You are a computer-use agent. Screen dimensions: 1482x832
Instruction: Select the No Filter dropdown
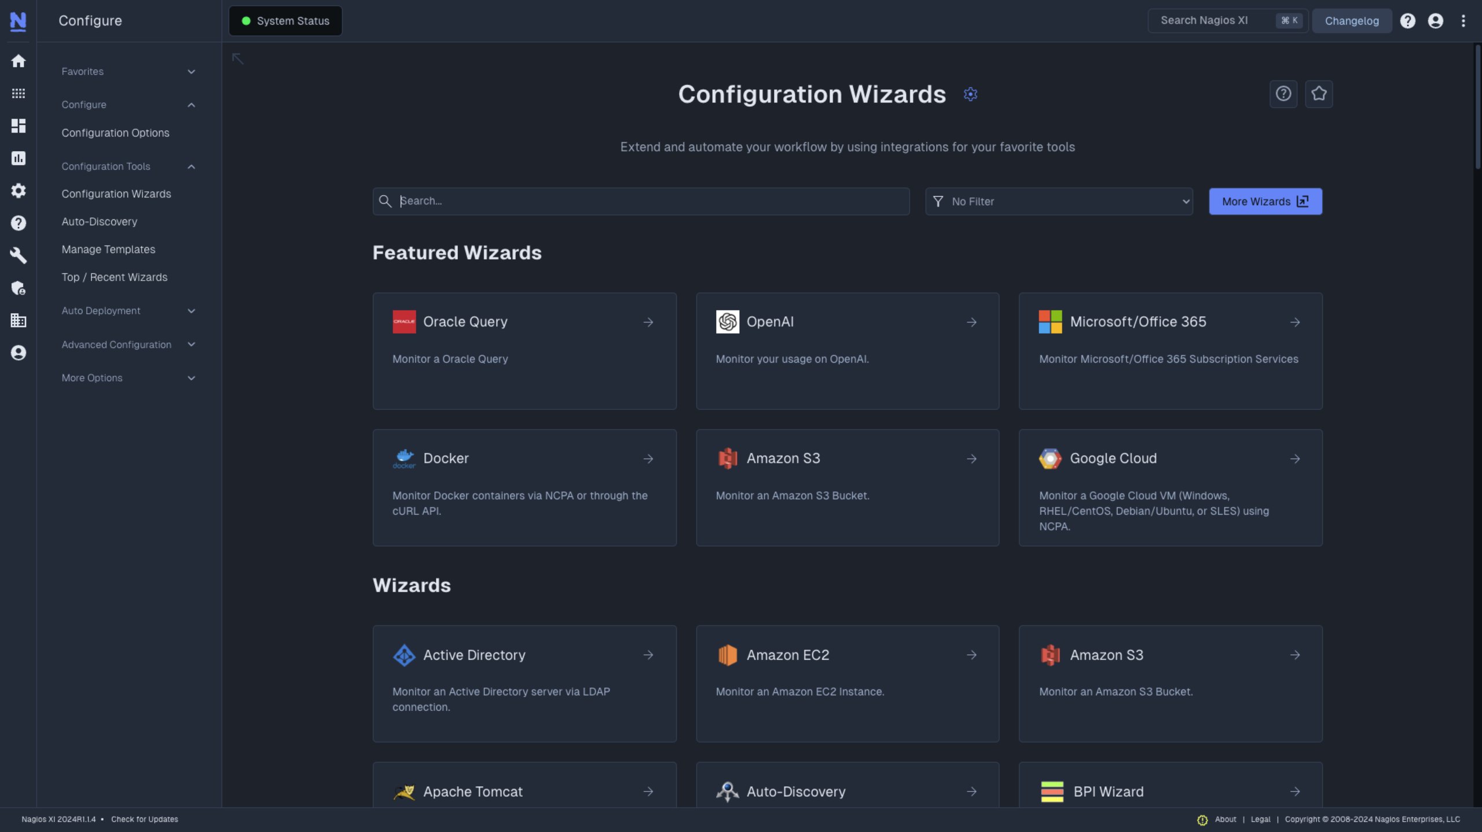click(1059, 200)
